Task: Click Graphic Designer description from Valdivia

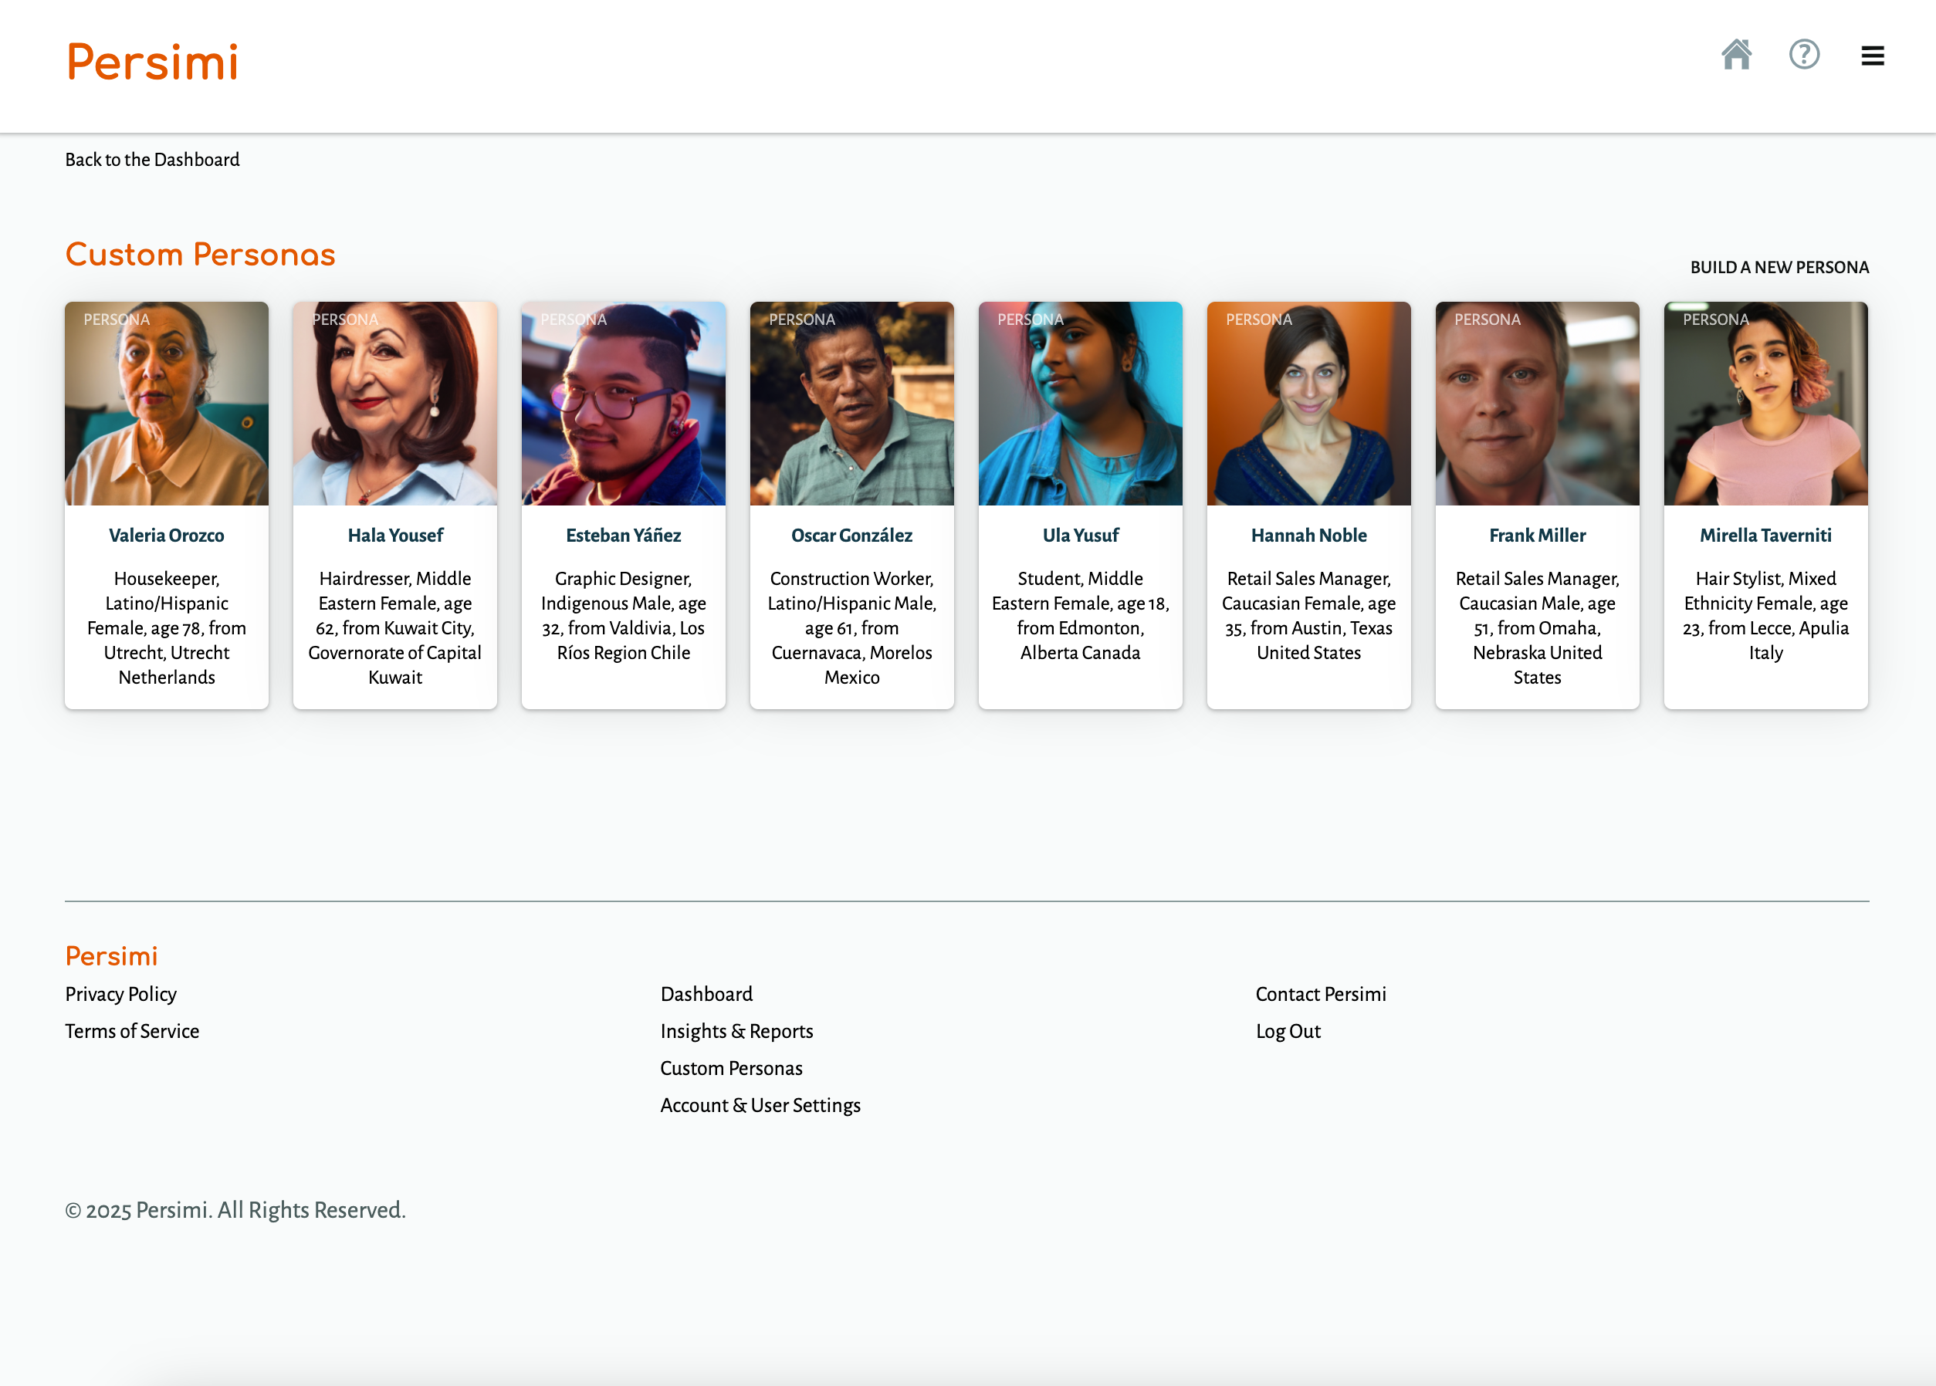Action: 624,615
